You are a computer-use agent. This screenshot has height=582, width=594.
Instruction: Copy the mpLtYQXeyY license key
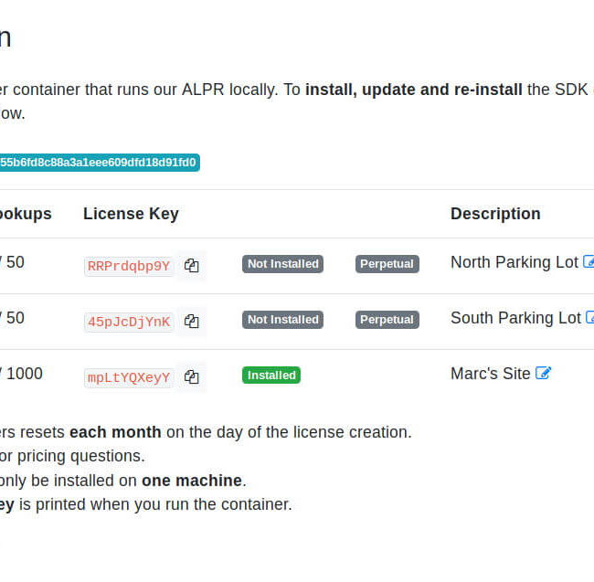(x=191, y=376)
